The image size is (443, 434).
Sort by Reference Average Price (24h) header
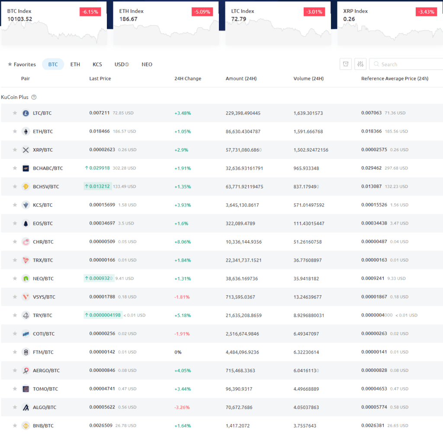(x=395, y=79)
